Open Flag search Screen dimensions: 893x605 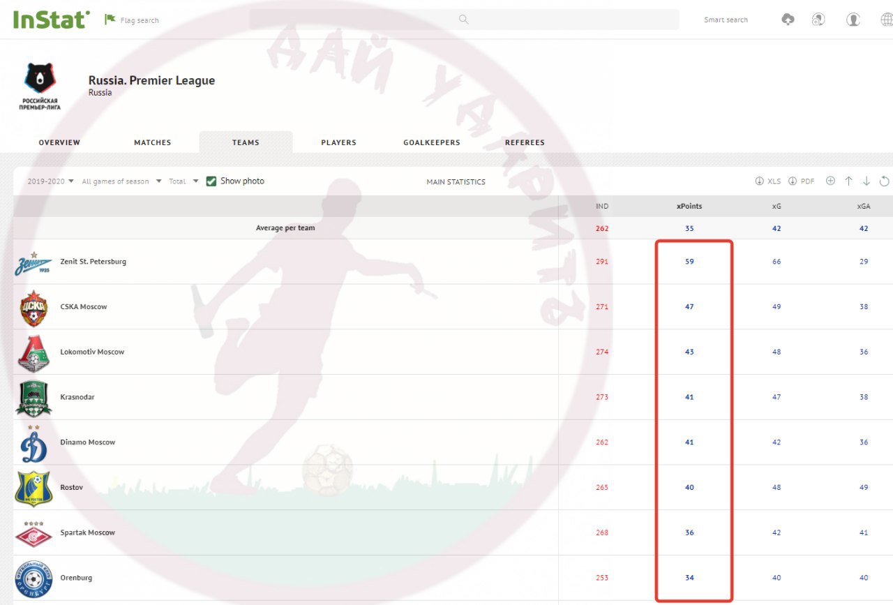pos(132,20)
